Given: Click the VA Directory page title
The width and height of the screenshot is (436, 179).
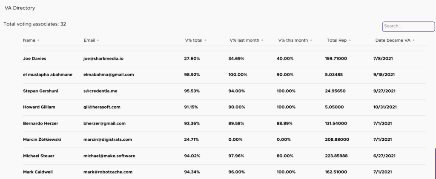Looking at the screenshot, I should point(20,8).
